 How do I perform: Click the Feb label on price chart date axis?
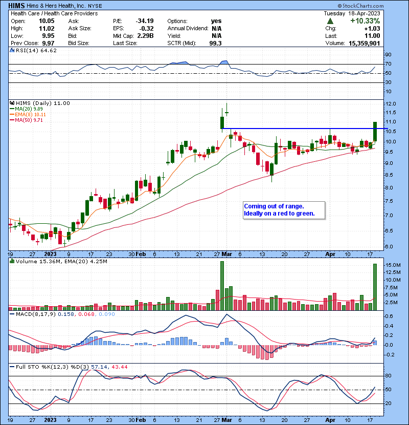[x=141, y=254]
